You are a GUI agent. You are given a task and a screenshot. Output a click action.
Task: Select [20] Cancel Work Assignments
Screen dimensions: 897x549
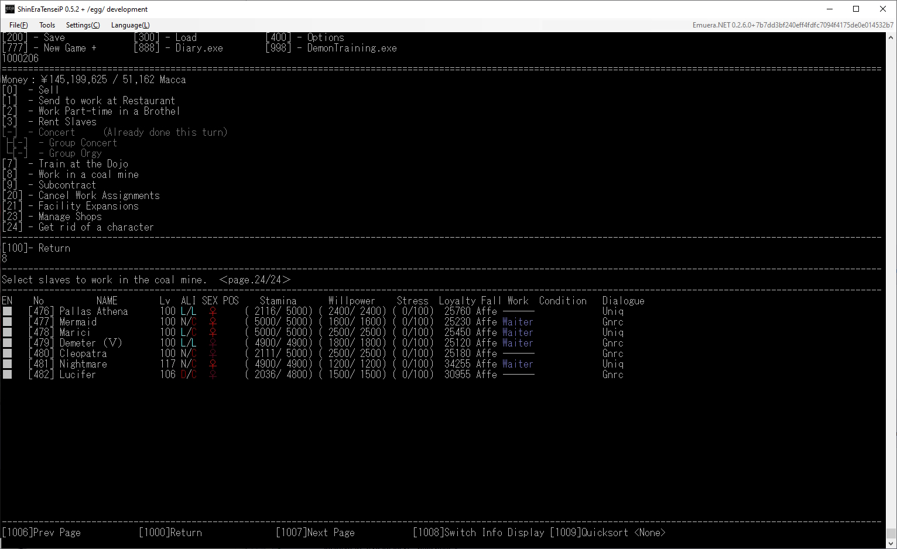(81, 195)
